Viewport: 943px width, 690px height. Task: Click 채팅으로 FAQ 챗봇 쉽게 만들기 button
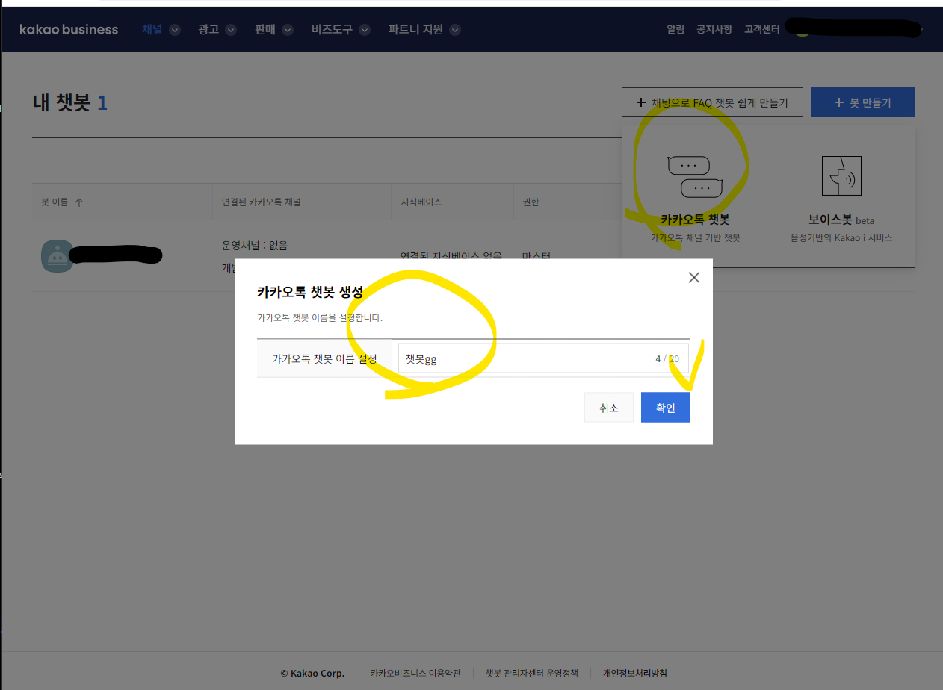[x=711, y=102]
